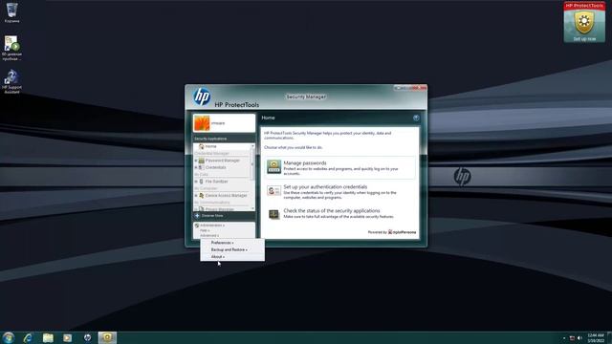The width and height of the screenshot is (612, 344).
Task: Expand the Device Access Manager tree node
Action: pos(196,195)
